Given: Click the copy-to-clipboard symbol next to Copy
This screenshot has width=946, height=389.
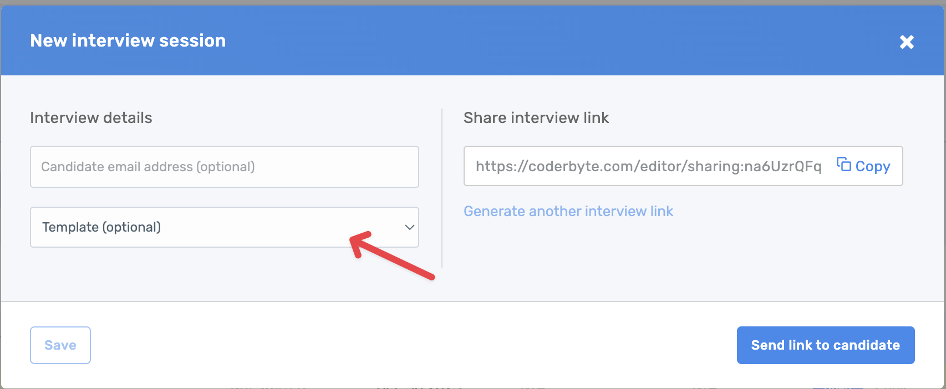Looking at the screenshot, I should 843,165.
